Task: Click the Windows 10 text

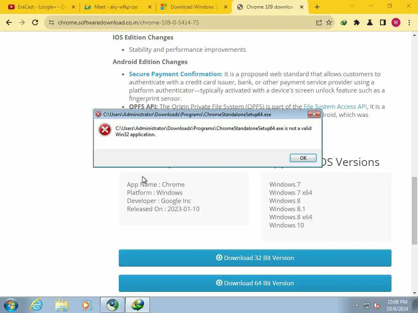Action: click(x=287, y=225)
